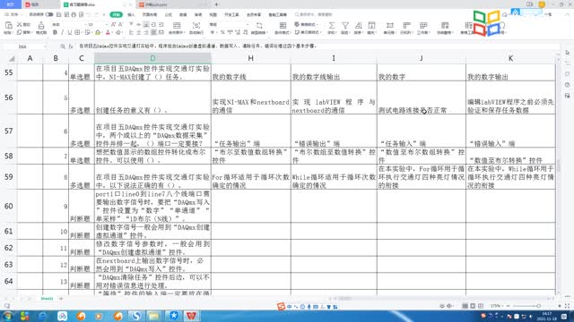574x322 pixels.
Task: Select column D header
Action: pyautogui.click(x=152, y=58)
